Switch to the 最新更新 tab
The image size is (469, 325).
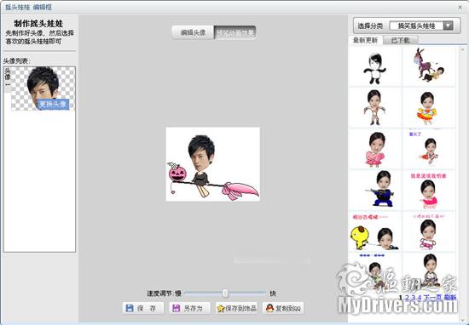pos(366,40)
